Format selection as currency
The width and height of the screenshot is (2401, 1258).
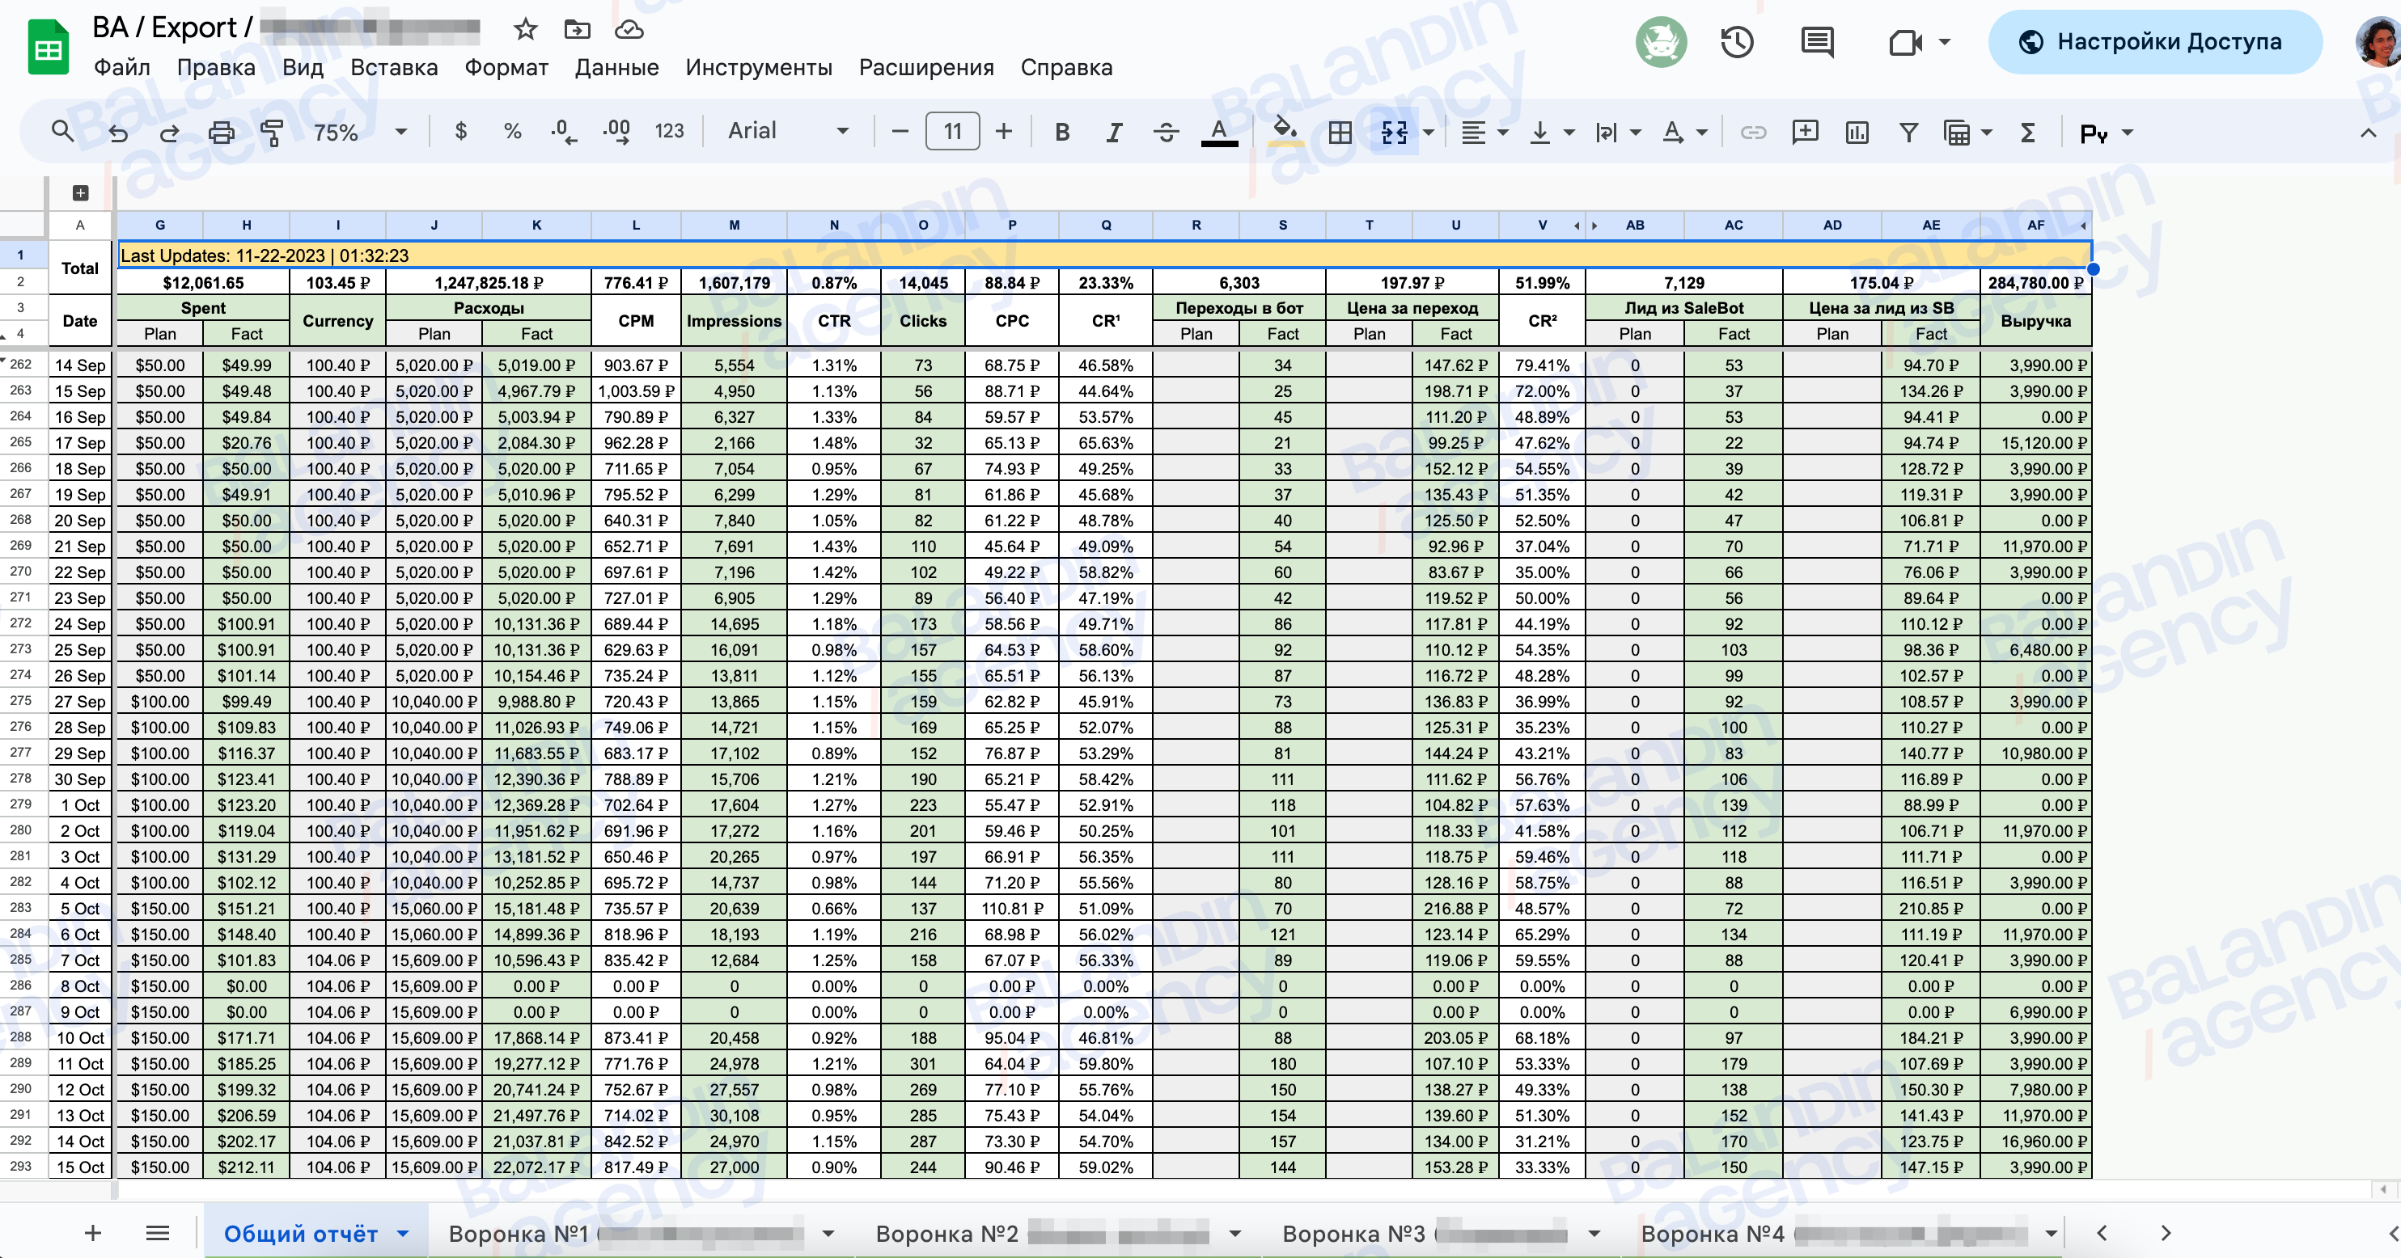[460, 133]
